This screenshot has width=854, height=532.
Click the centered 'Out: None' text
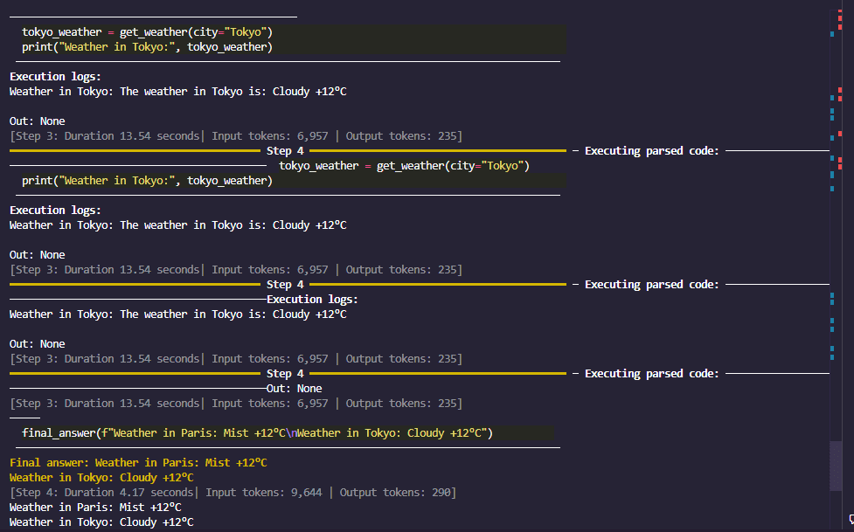294,389
